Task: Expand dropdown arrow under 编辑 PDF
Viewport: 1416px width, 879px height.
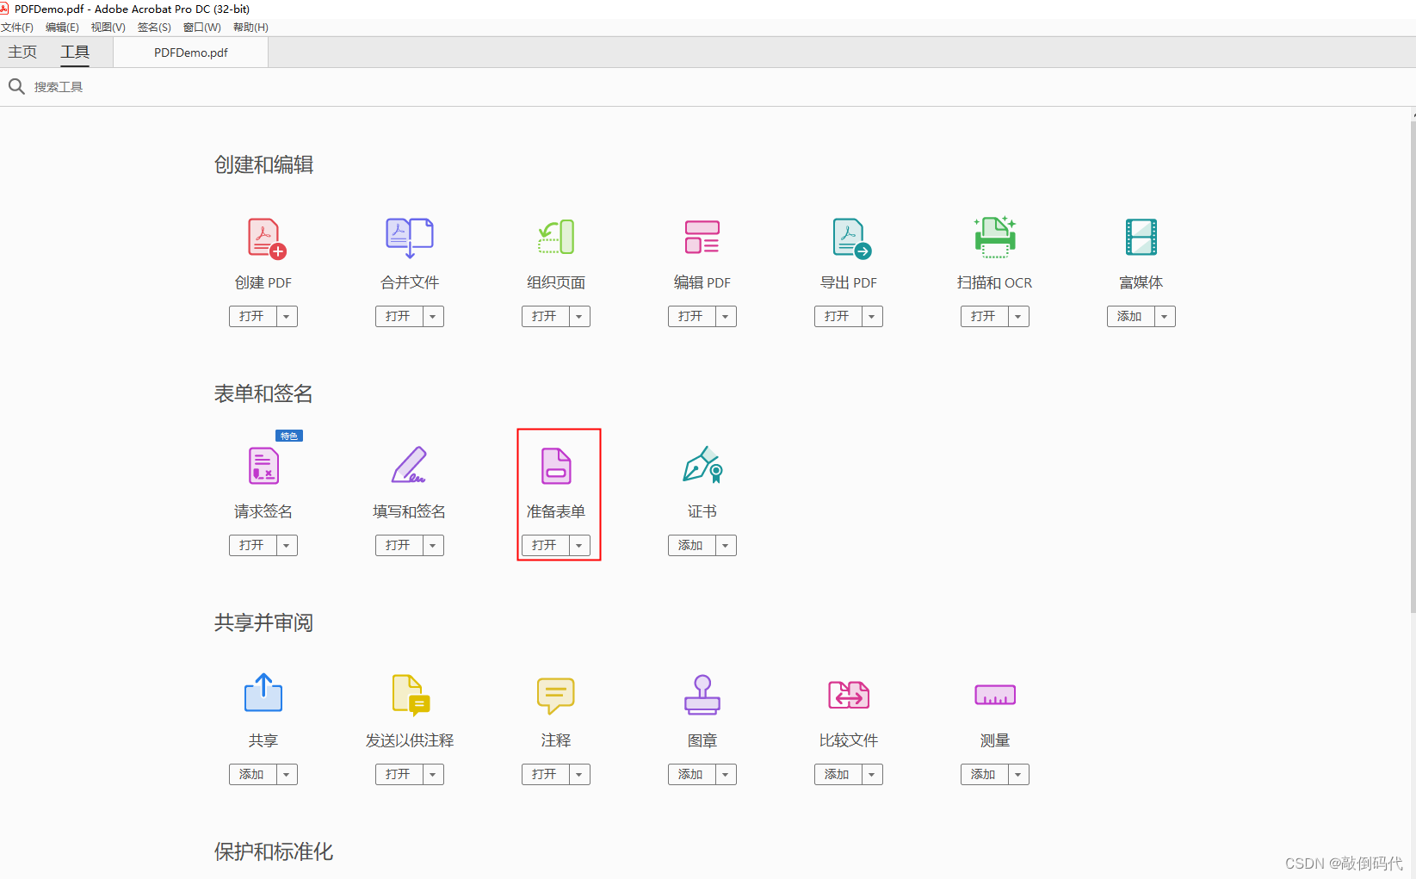Action: click(x=726, y=317)
